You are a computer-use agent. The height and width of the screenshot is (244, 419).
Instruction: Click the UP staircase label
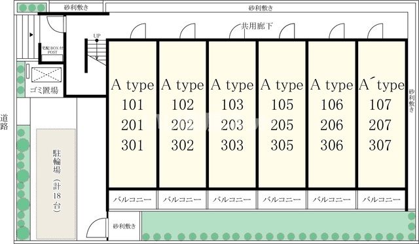coord(97,36)
